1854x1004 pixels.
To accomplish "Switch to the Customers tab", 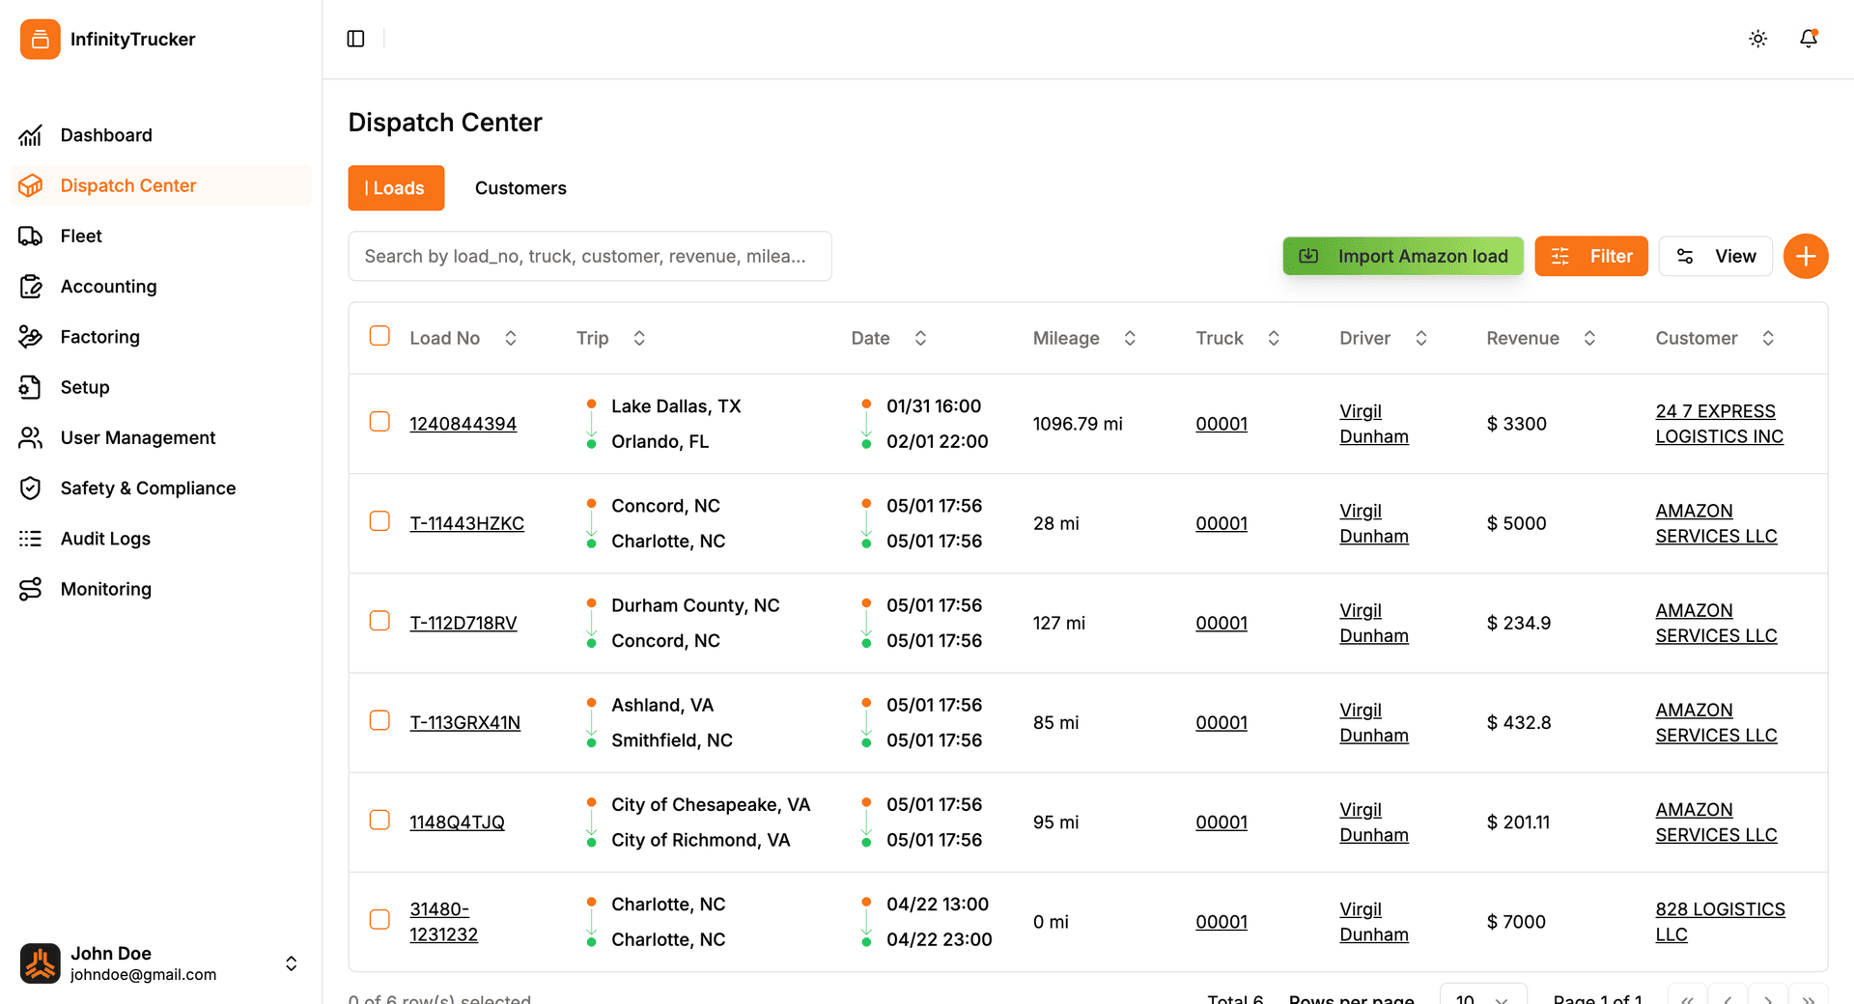I will (x=520, y=187).
